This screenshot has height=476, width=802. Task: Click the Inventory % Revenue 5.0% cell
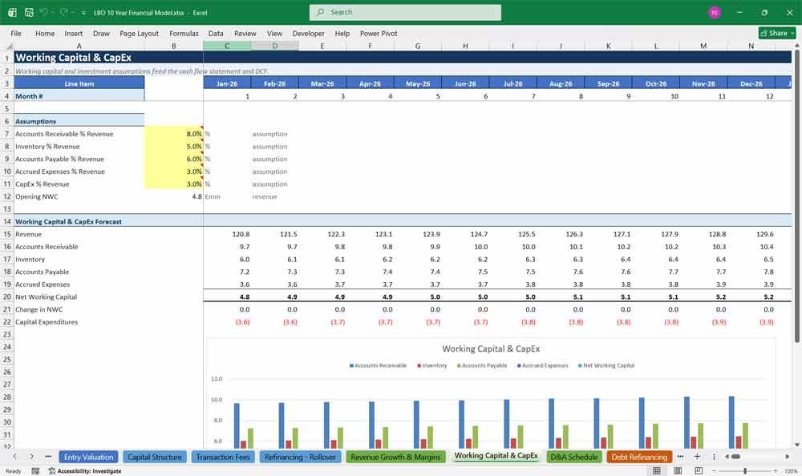[174, 146]
